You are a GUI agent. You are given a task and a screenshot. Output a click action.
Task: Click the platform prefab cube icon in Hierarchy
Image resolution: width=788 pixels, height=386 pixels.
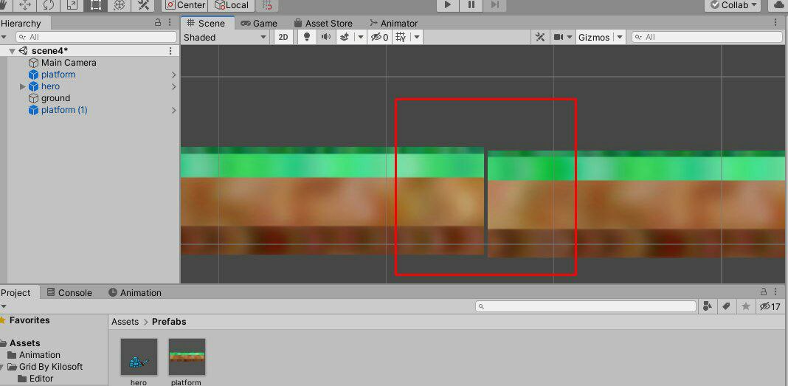click(x=33, y=75)
